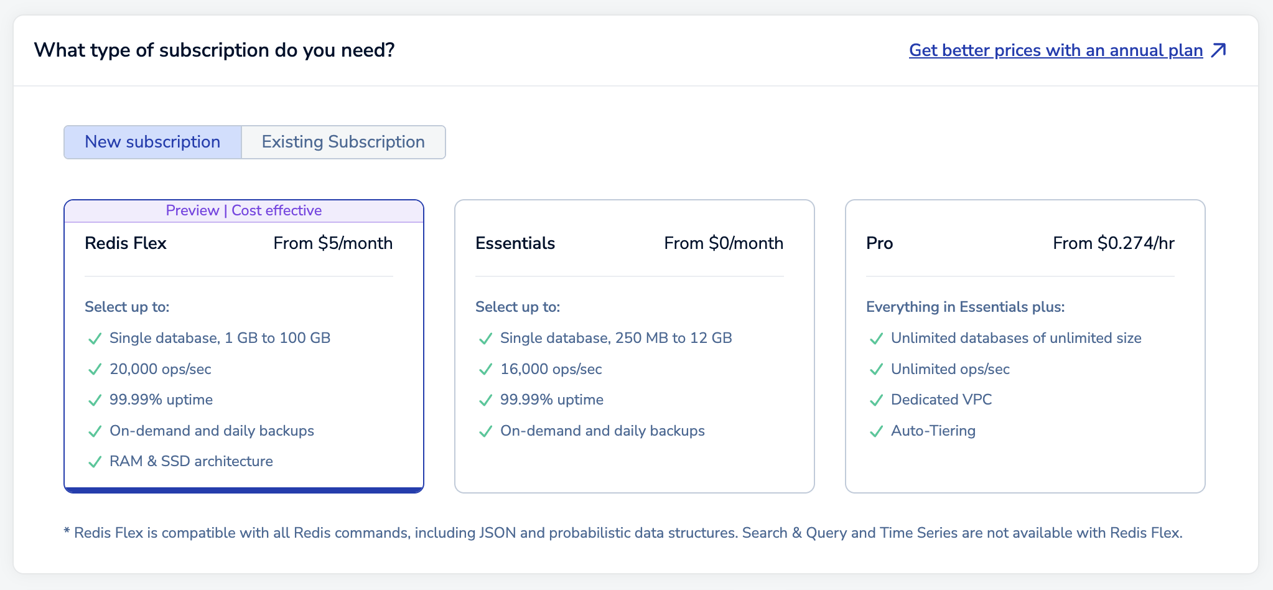1273x590 pixels.
Task: Choose the Redis Flex plan title
Action: 126,243
